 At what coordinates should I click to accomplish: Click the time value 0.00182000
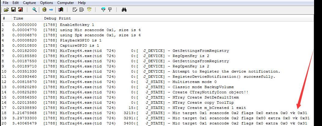click(24, 51)
